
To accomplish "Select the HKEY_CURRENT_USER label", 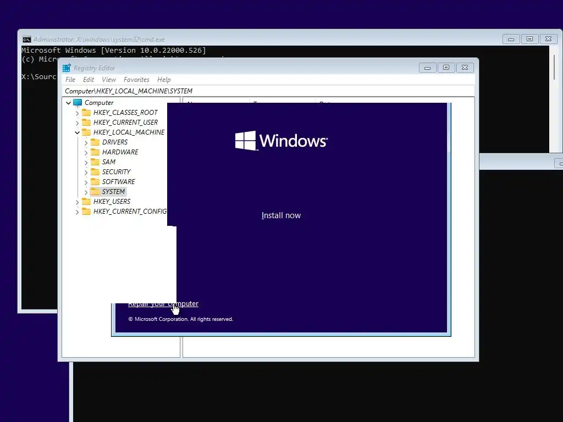I will click(125, 123).
